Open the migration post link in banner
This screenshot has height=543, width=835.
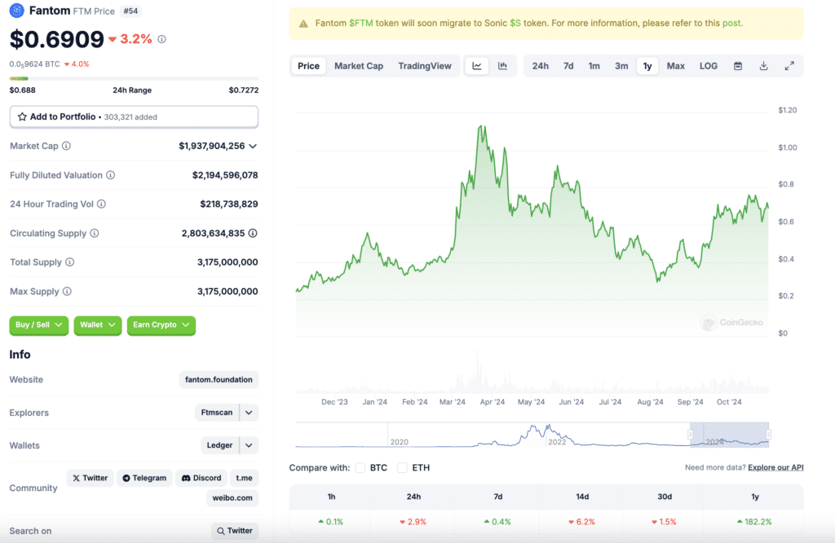click(x=731, y=24)
